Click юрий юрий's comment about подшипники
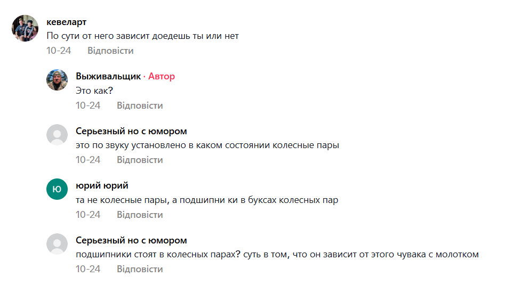The image size is (528, 285). point(207,200)
